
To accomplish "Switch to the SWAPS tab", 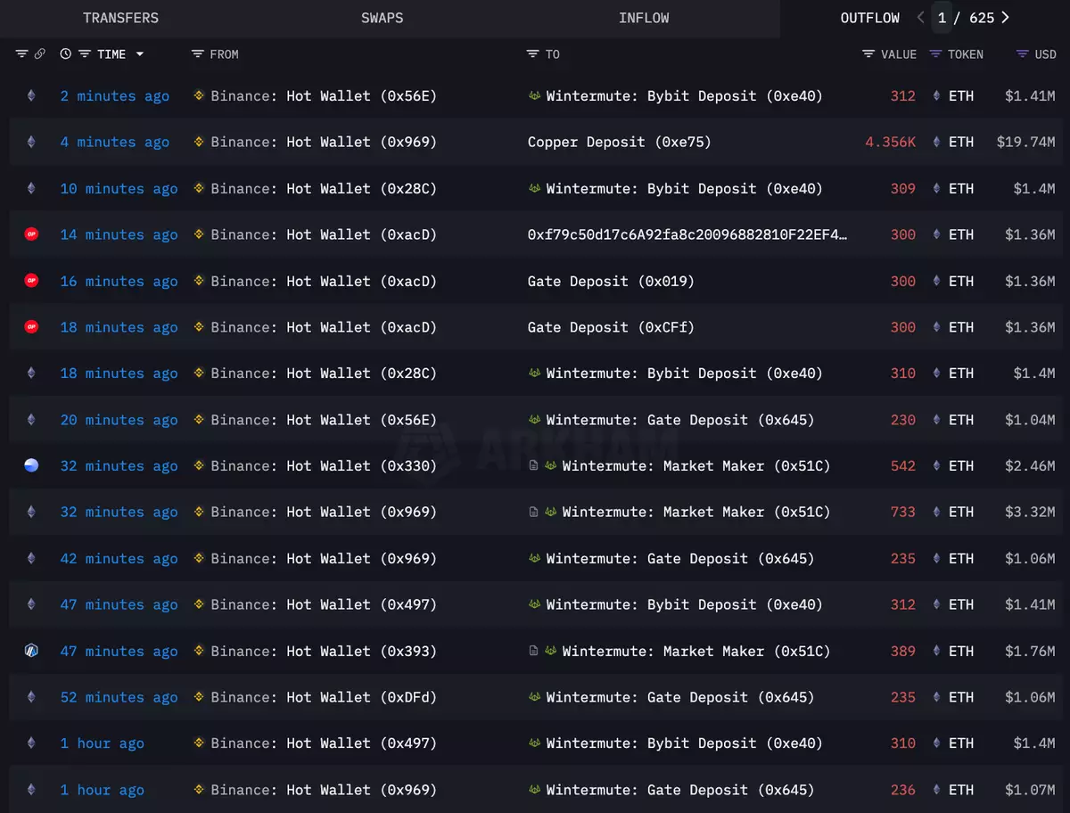I will point(382,18).
